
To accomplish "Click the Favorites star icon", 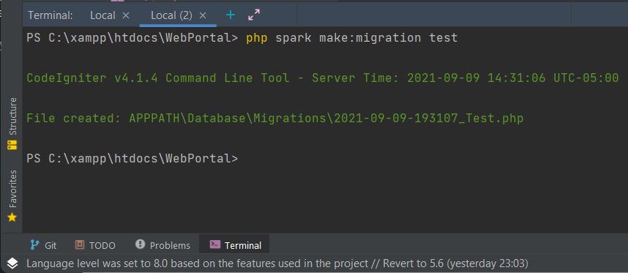I will pyautogui.click(x=12, y=217).
